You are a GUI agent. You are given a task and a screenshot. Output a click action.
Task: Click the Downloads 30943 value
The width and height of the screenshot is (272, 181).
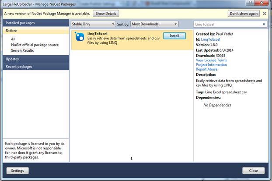click(220, 56)
